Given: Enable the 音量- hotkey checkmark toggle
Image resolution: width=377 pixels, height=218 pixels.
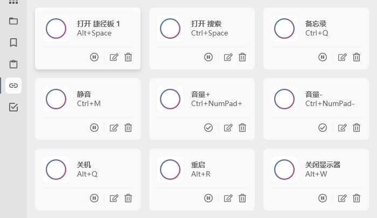Looking at the screenshot, I should 323,128.
